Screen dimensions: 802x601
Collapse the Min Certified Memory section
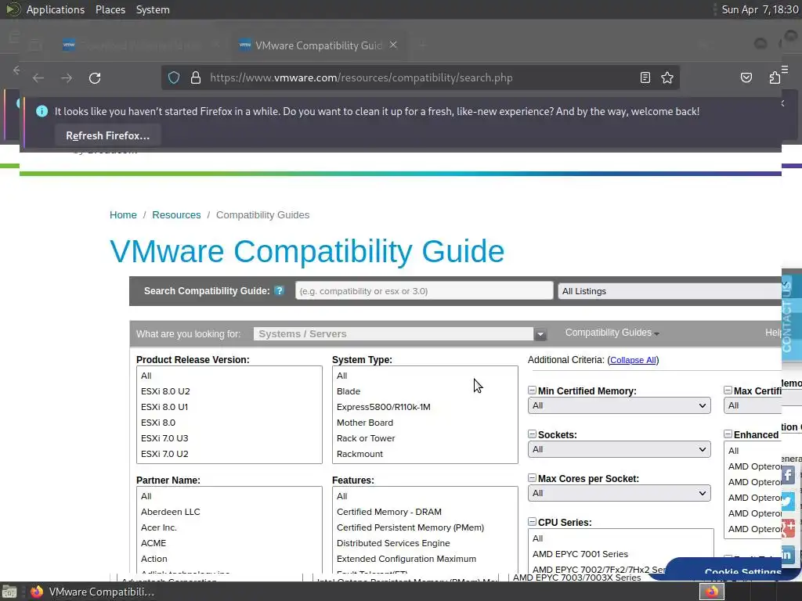click(532, 390)
